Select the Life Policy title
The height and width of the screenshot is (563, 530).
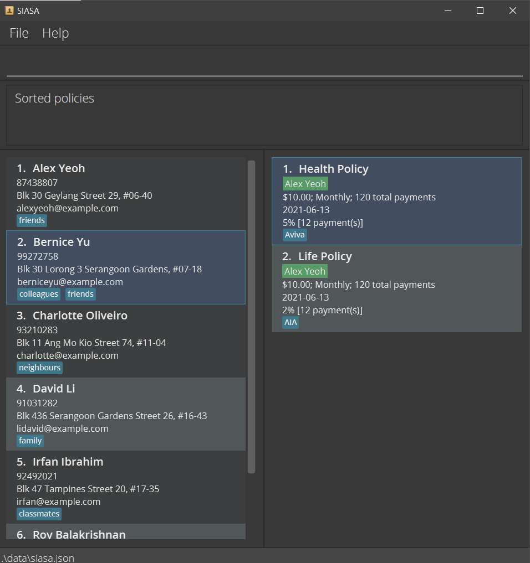325,256
